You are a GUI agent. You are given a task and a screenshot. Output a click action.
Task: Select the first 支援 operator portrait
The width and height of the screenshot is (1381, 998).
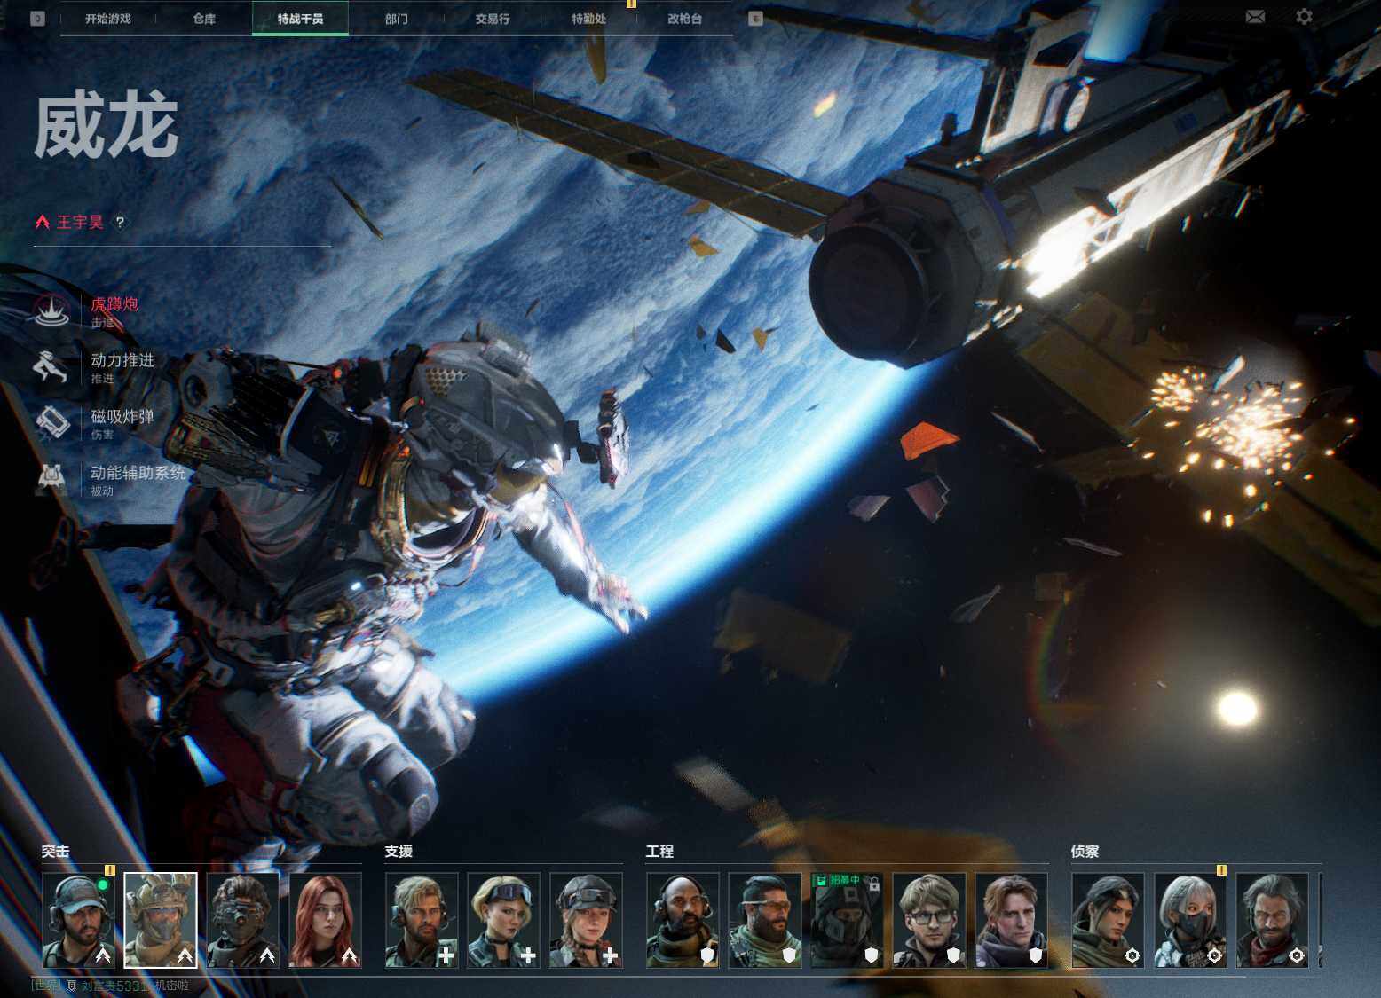[422, 920]
